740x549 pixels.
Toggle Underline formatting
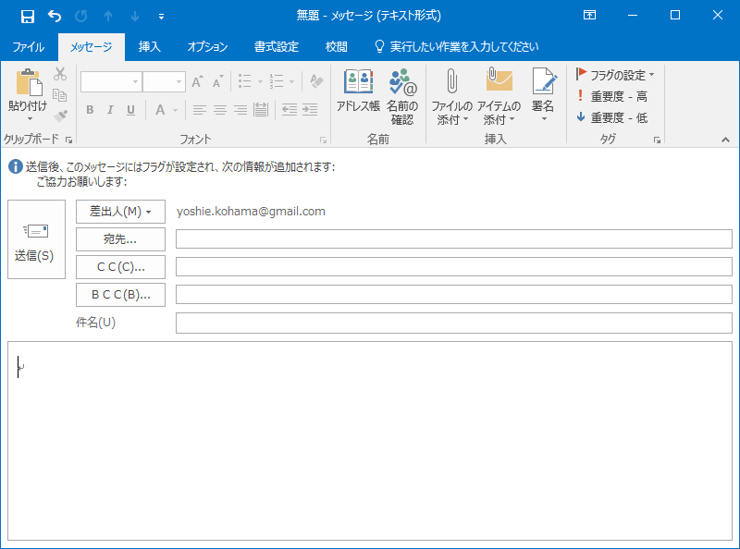tap(130, 110)
